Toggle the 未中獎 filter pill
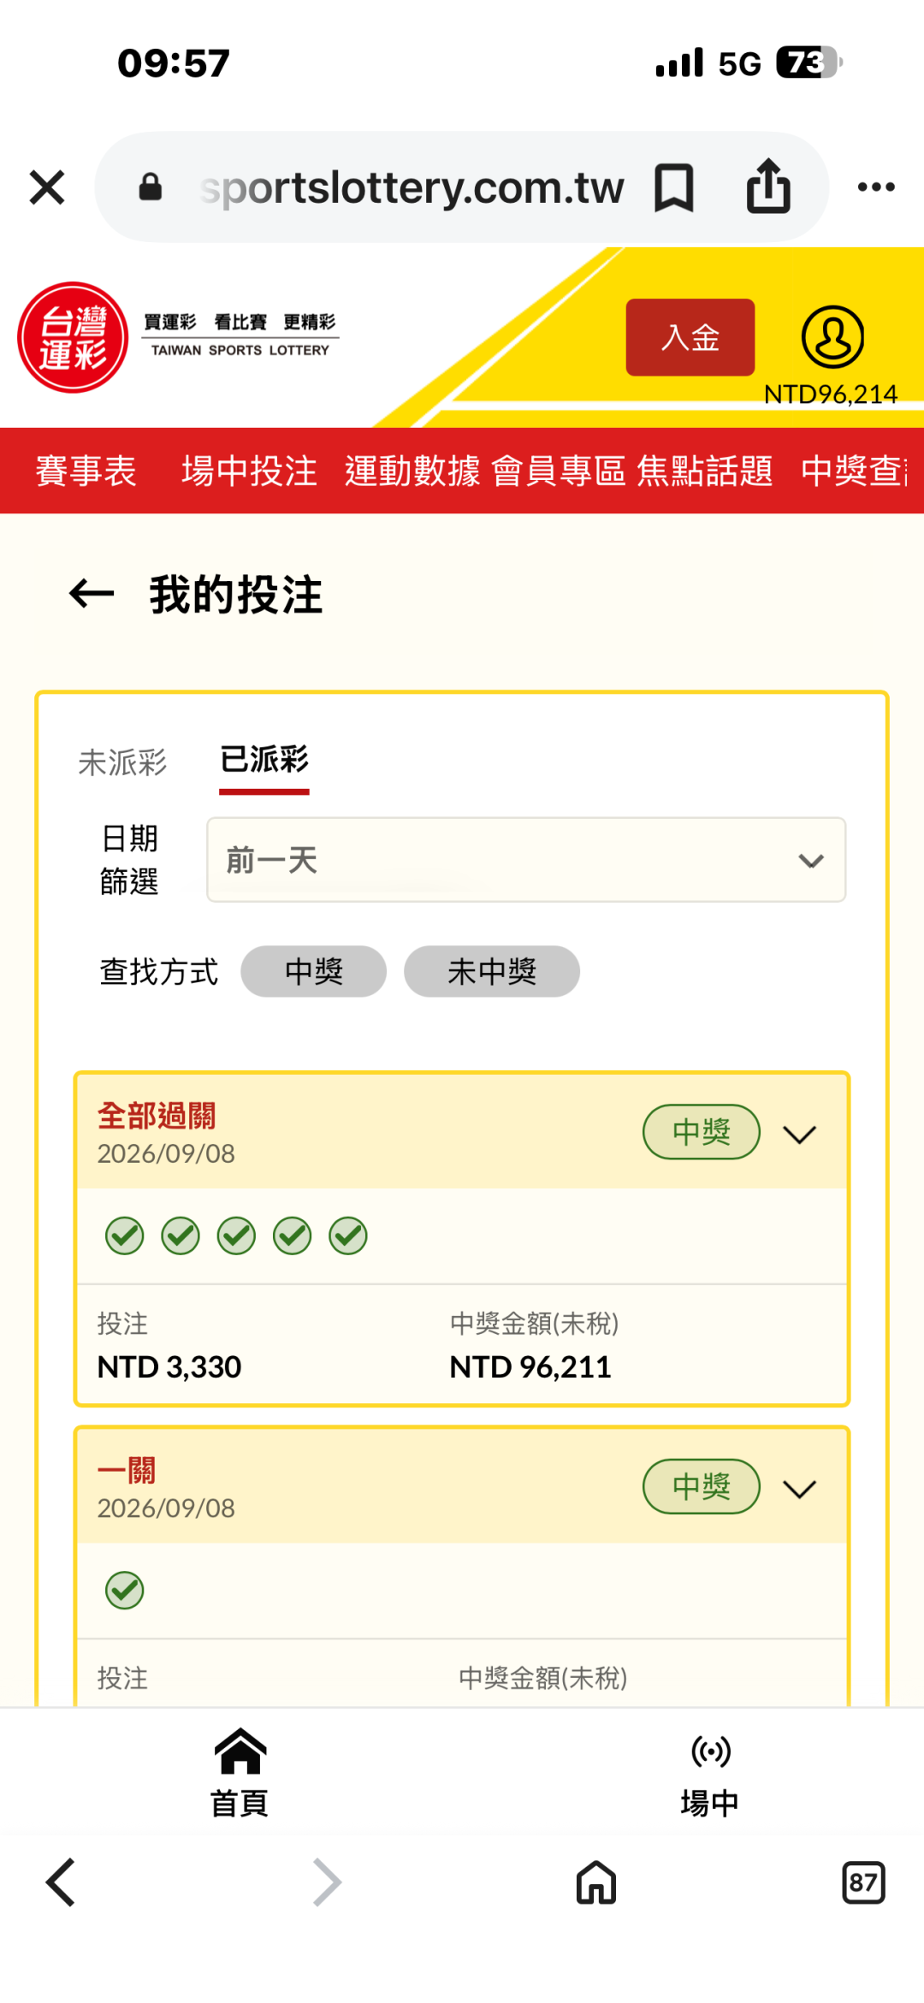 (x=492, y=971)
